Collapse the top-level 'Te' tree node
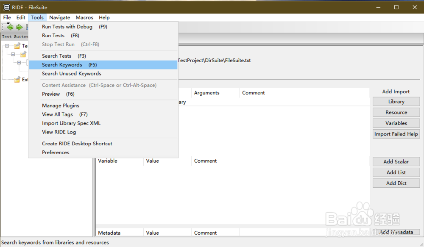424x247 pixels. click(x=7, y=46)
